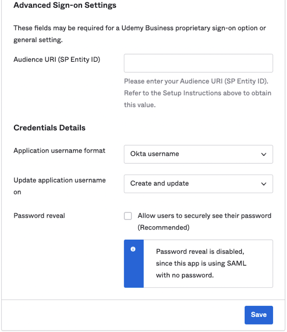Open the Update application username on dropdown
287x332 pixels.
pos(198,184)
